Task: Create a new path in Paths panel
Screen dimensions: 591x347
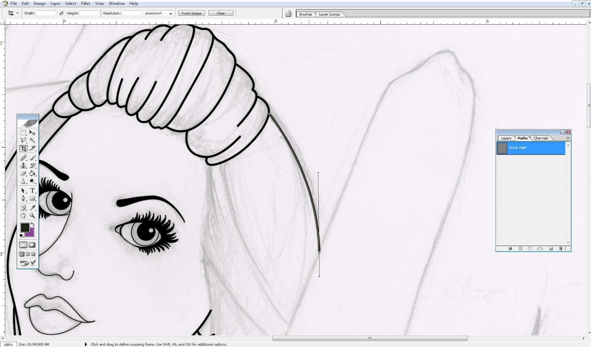Action: [551, 249]
